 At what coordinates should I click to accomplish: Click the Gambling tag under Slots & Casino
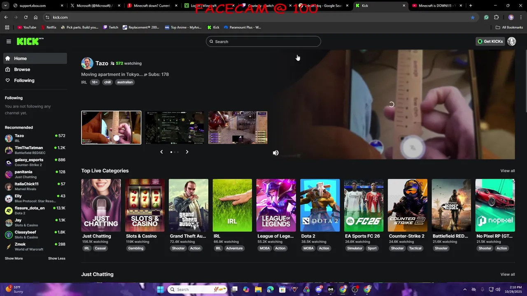pyautogui.click(x=136, y=248)
